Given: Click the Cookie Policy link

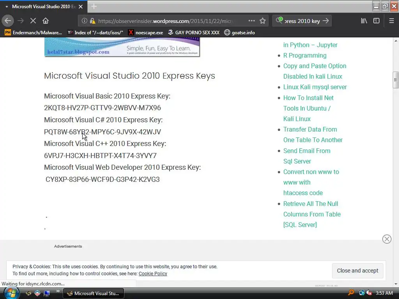Looking at the screenshot, I should pyautogui.click(x=153, y=274).
